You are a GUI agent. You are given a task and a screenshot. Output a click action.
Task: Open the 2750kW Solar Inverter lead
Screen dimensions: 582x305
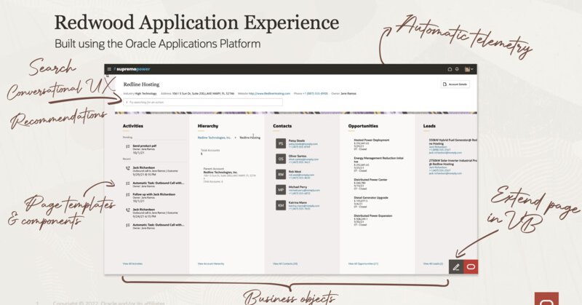coord(453,162)
